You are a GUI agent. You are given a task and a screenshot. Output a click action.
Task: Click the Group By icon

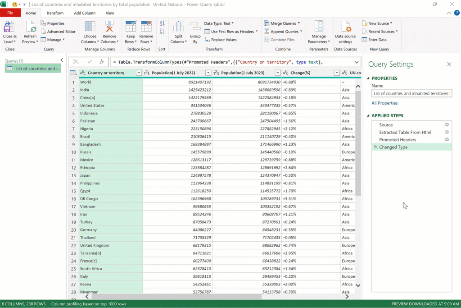pyautogui.click(x=195, y=27)
